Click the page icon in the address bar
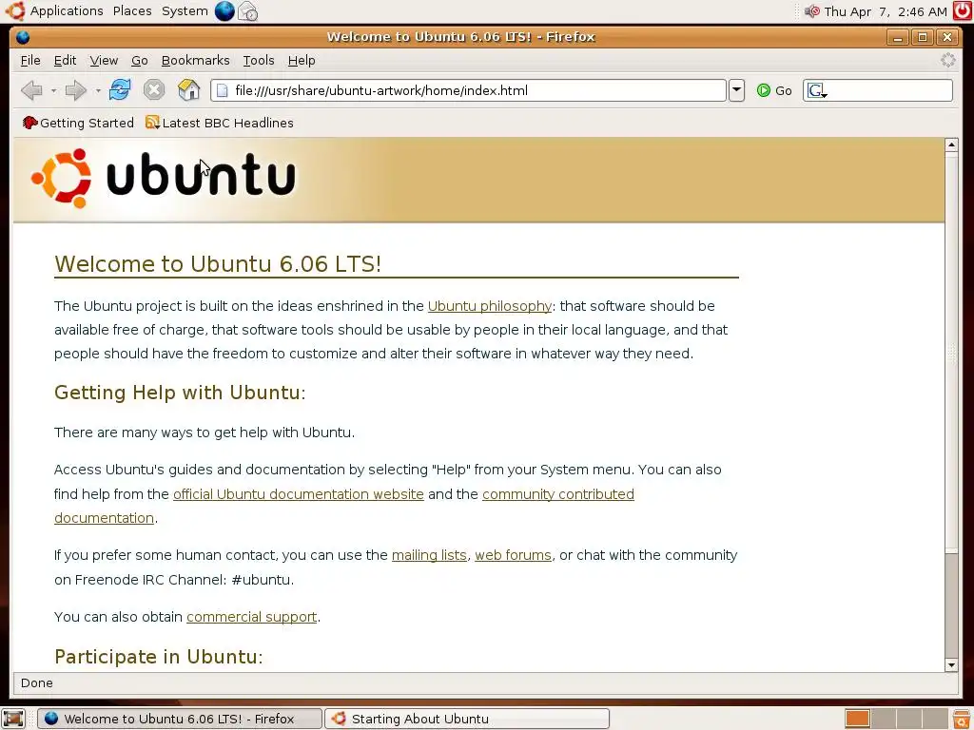 coord(222,90)
